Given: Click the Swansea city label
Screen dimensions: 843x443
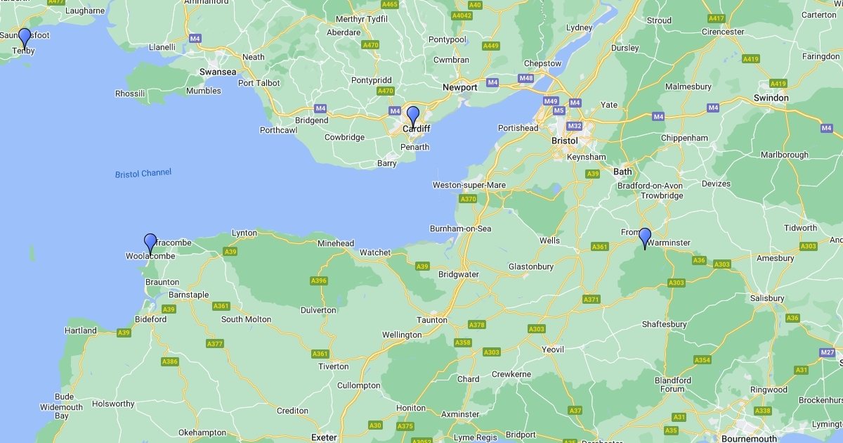Looking at the screenshot, I should click(x=218, y=72).
